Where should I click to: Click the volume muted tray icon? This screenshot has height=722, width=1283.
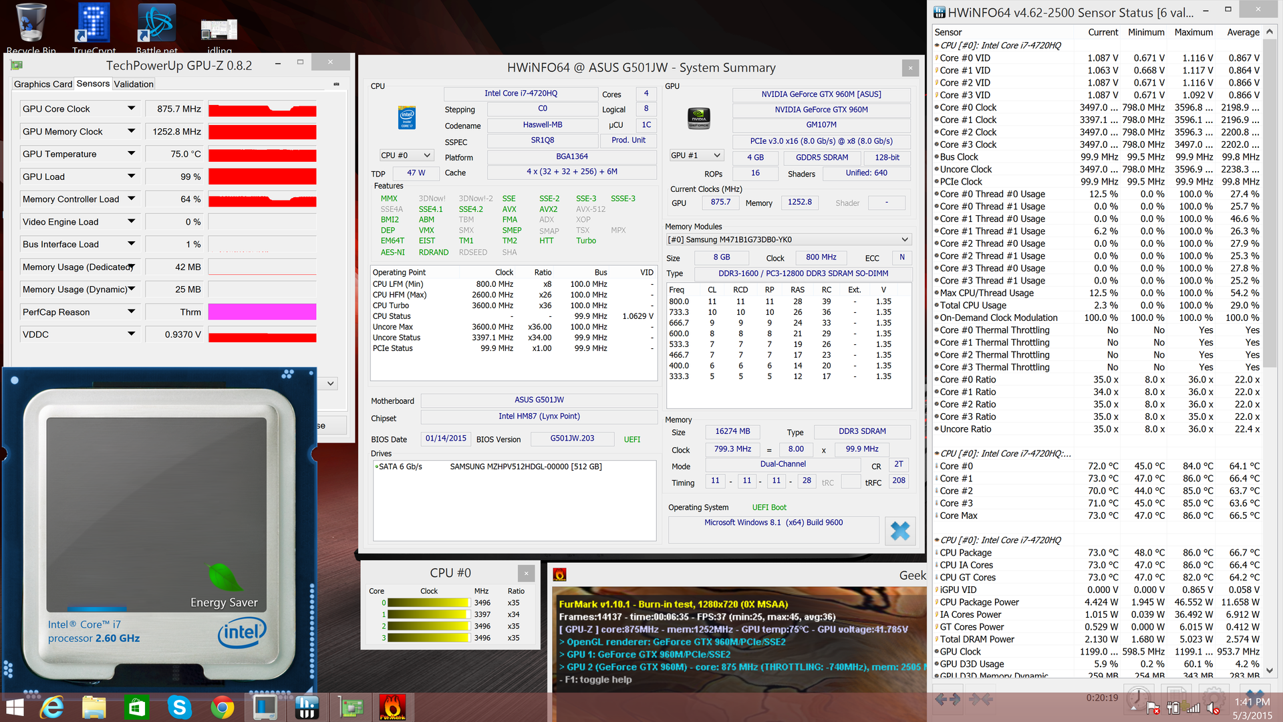(1213, 708)
